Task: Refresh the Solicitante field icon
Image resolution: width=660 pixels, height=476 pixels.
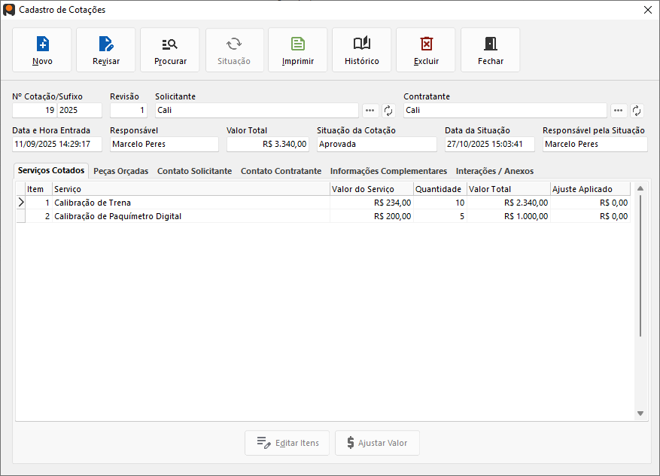Action: 388,111
